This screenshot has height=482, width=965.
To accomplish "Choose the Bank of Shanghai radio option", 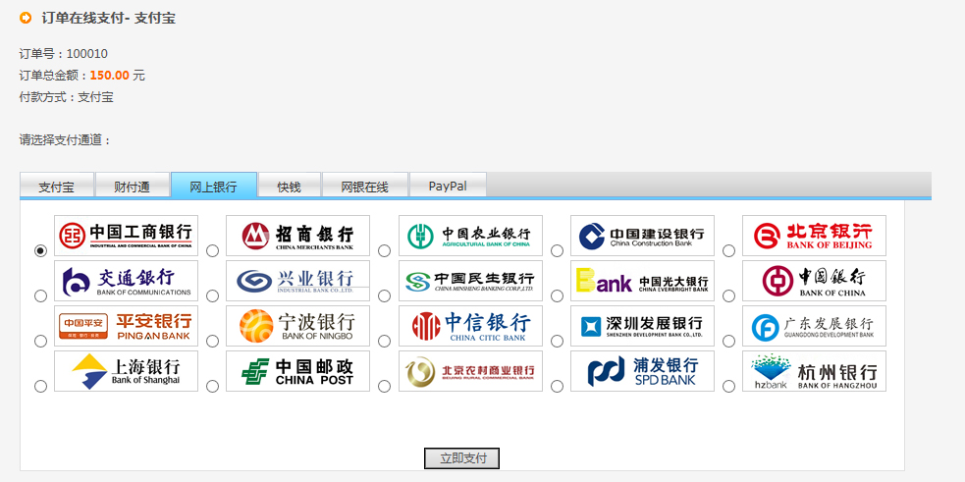I will [40, 386].
